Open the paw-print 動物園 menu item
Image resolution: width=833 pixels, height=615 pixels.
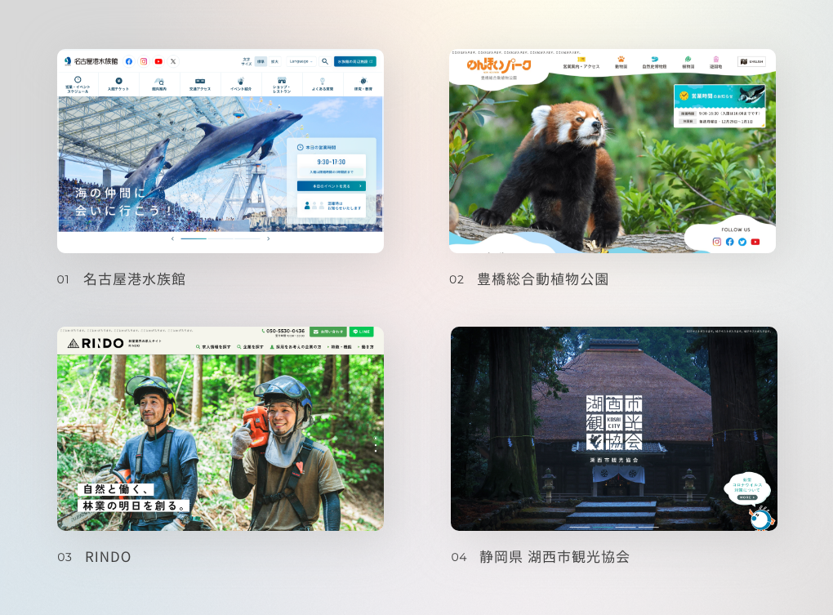[x=621, y=63]
